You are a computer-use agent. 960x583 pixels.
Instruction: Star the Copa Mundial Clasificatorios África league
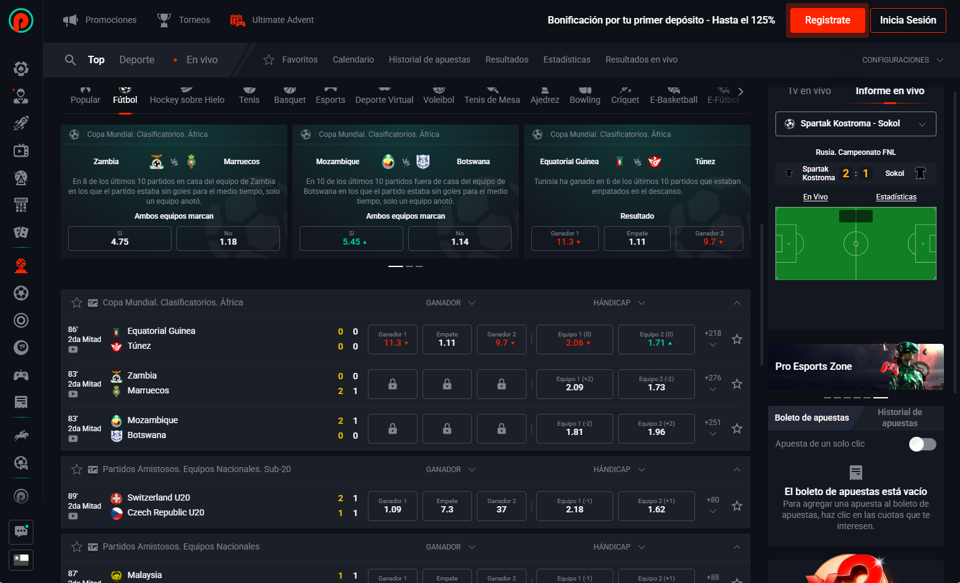77,303
